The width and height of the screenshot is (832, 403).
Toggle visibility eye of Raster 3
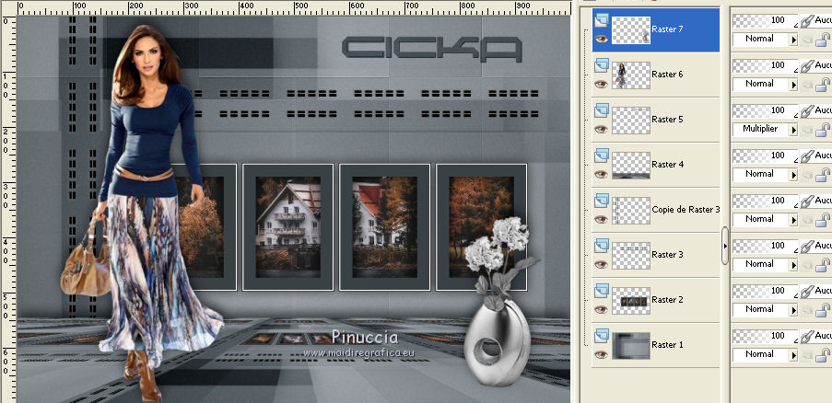coord(601,264)
